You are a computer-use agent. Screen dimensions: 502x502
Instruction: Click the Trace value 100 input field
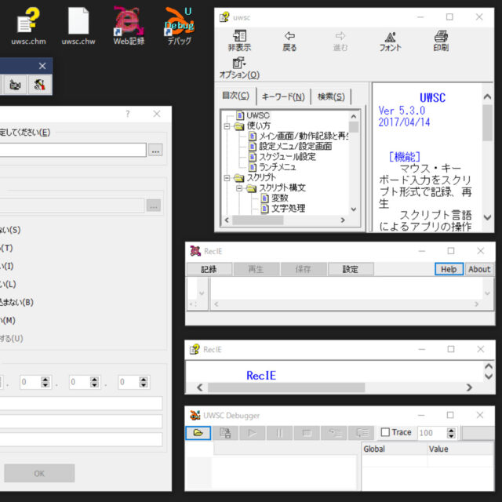[432, 433]
